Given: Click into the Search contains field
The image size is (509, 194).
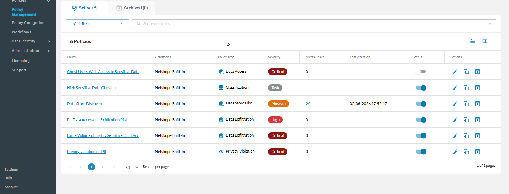Looking at the screenshot, I should [x=314, y=24].
